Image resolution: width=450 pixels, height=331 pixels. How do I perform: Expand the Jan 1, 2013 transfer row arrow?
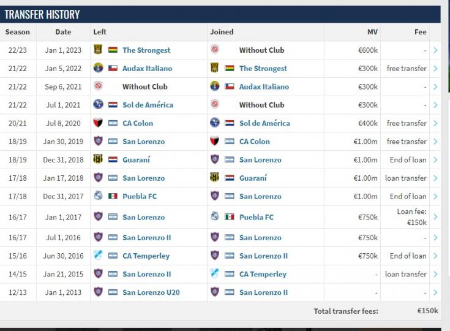tap(435, 292)
